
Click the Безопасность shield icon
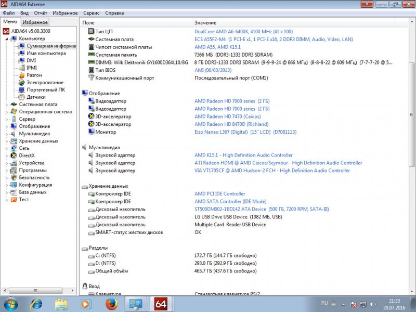tap(14, 177)
